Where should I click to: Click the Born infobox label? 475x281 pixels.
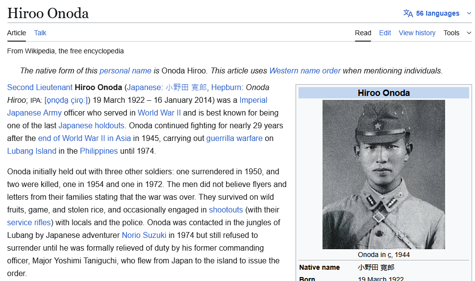[307, 279]
